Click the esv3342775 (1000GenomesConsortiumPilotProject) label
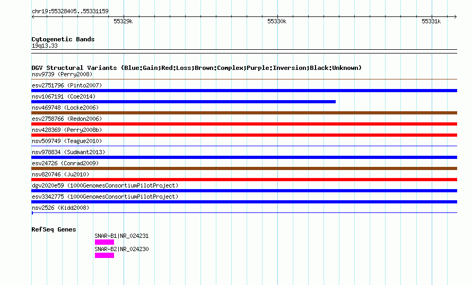Image resolution: width=472 pixels, height=285 pixels. [105, 197]
